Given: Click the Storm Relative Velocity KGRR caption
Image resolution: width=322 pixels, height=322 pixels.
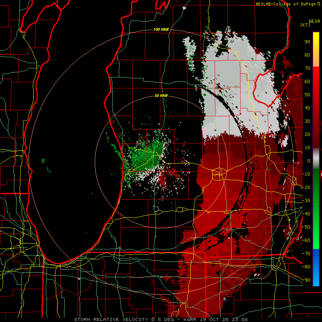Looking at the screenshot, I should point(161,319).
